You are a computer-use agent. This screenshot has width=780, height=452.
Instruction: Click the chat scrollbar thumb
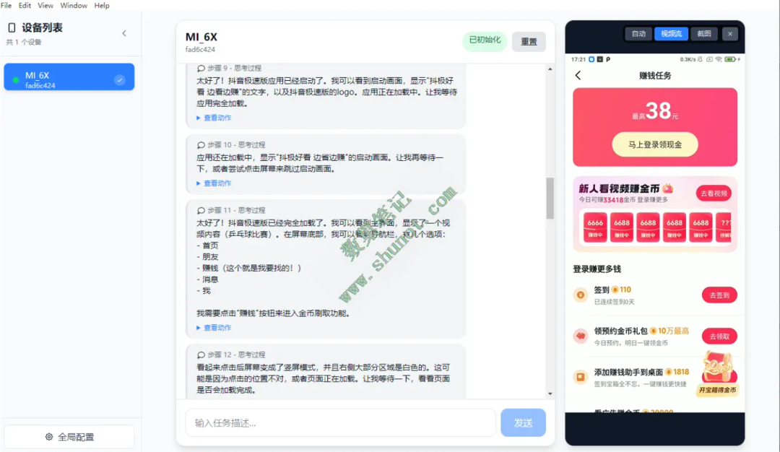(550, 198)
